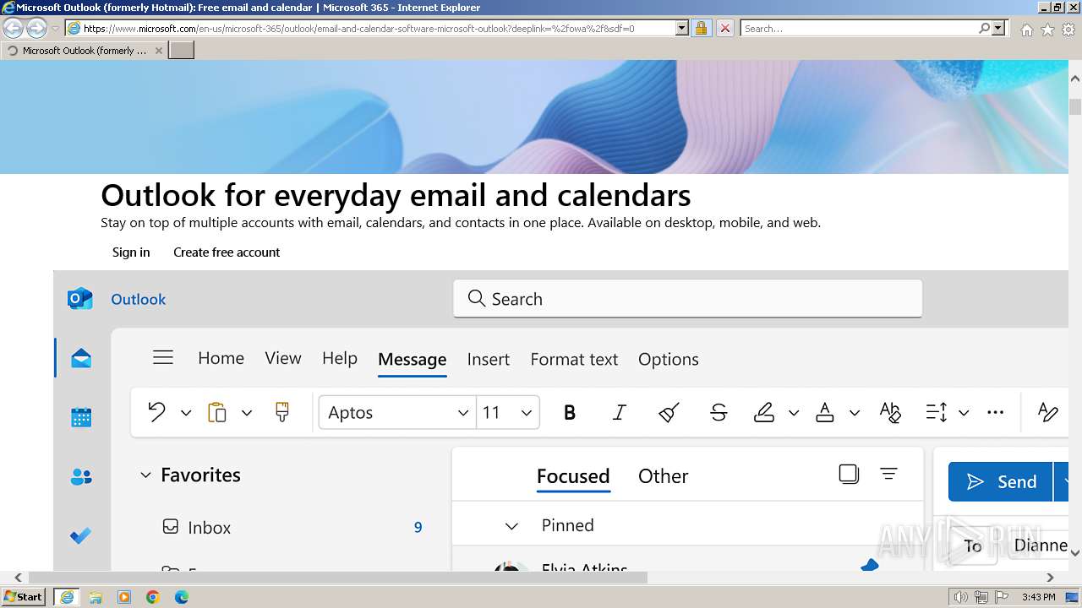This screenshot has height=608, width=1082.
Task: Open the Format text ribbon tab
Action: click(574, 359)
